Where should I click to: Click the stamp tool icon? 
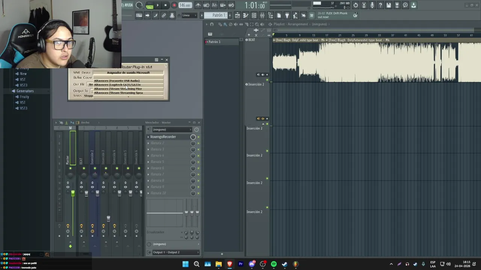pos(172,15)
